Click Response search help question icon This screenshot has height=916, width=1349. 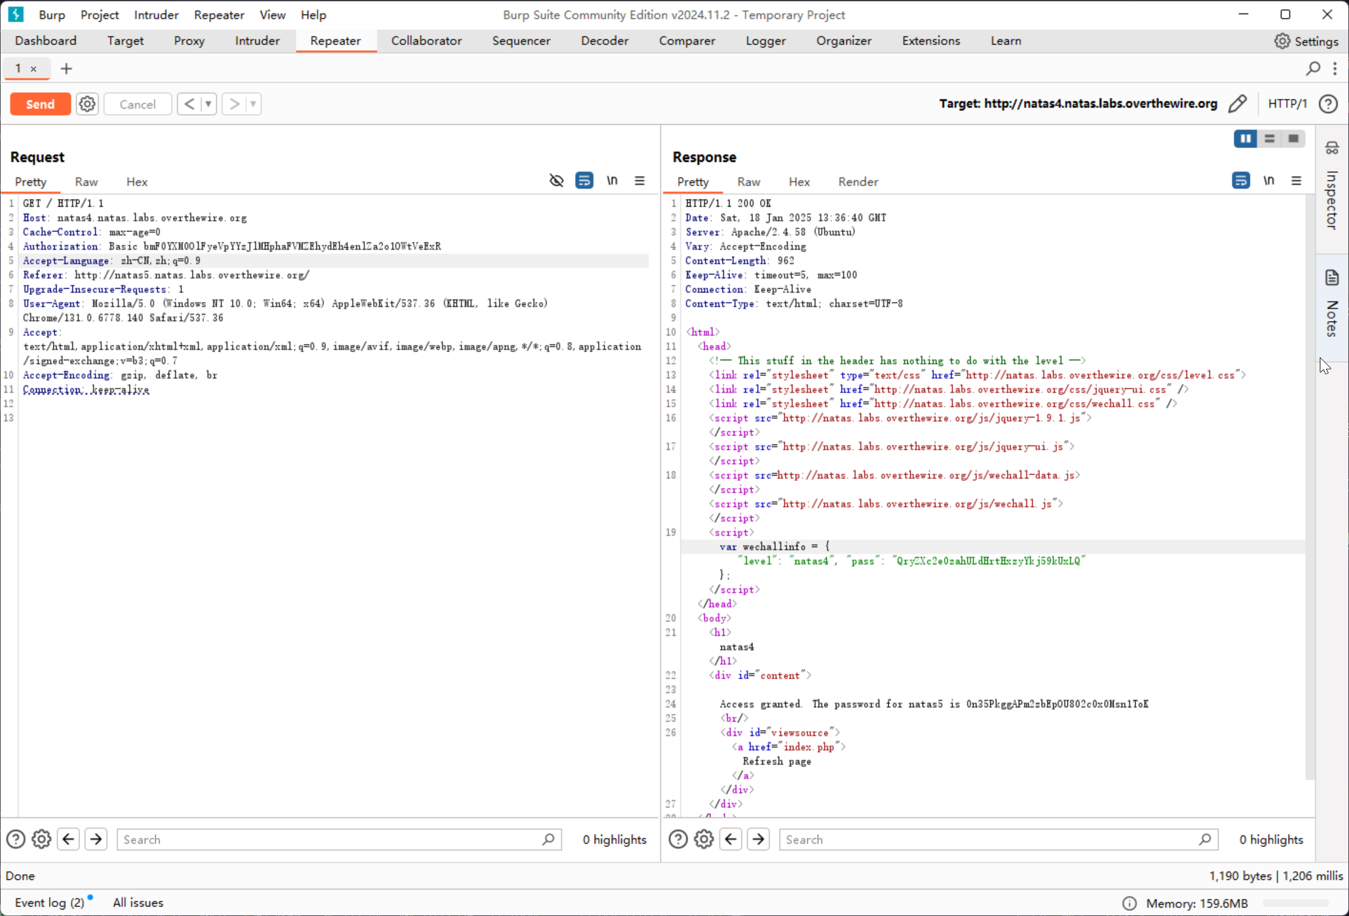click(x=678, y=840)
